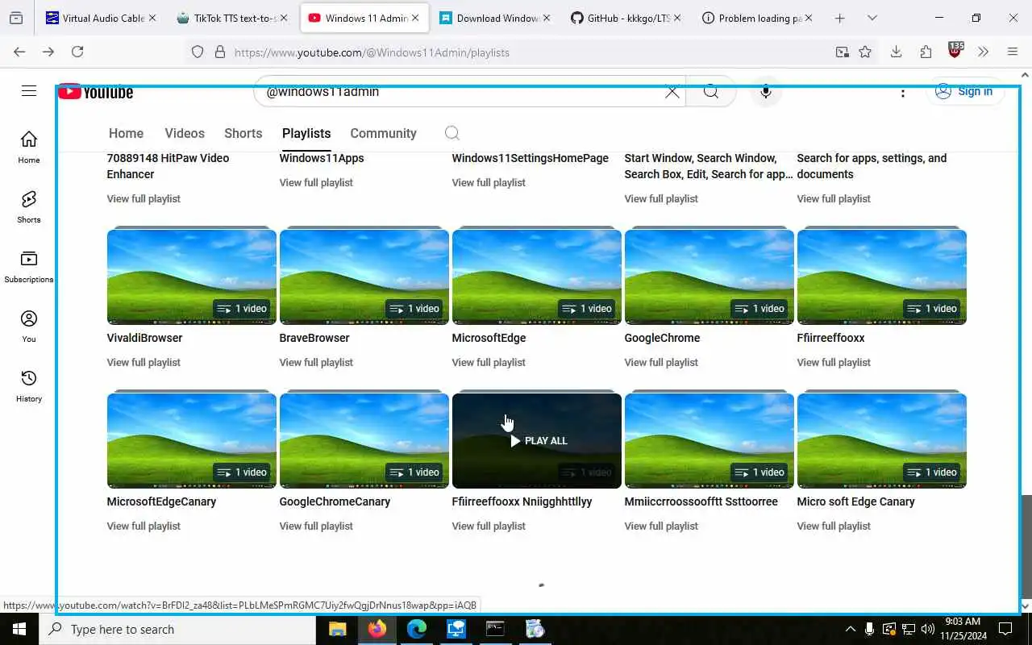This screenshot has height=645, width=1032.
Task: Reload the current page
Action: point(77,52)
